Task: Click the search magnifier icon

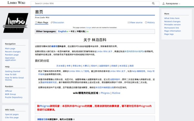Action: point(153,4)
